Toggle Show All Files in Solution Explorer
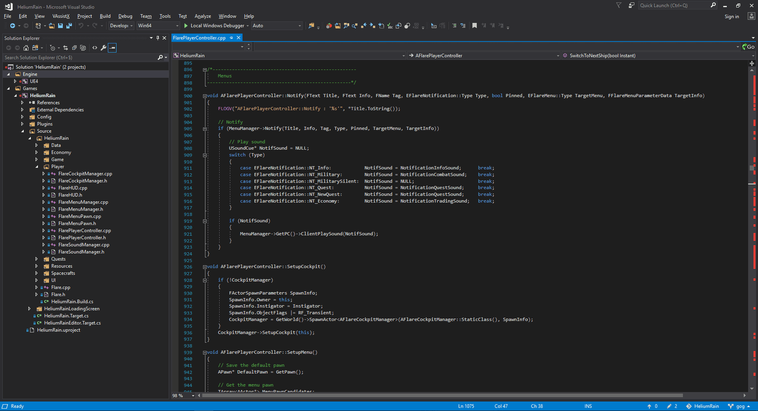Image resolution: width=758 pixels, height=411 pixels. point(83,48)
